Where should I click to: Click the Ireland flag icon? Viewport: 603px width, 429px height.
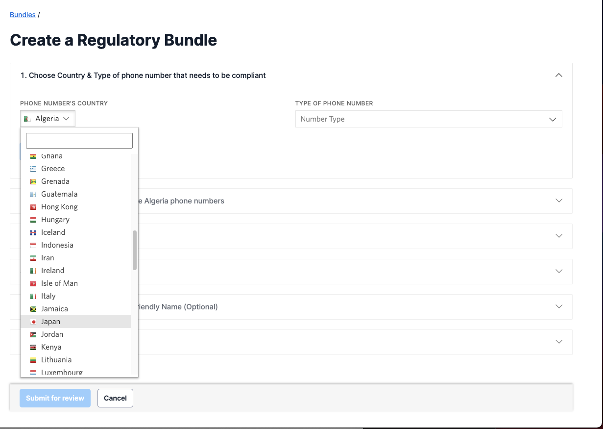33,271
